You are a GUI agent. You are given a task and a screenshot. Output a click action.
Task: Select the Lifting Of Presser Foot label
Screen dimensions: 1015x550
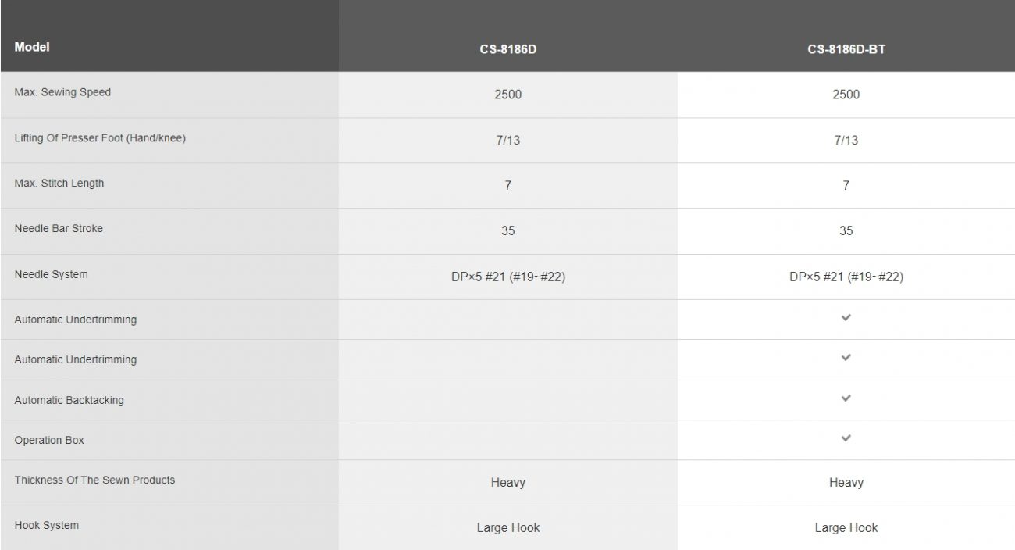[x=100, y=138]
